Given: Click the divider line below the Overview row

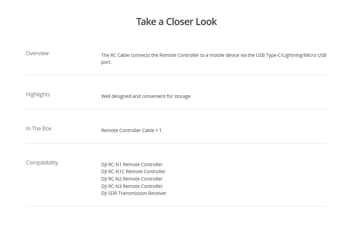Looking at the screenshot, I should (x=176, y=75).
